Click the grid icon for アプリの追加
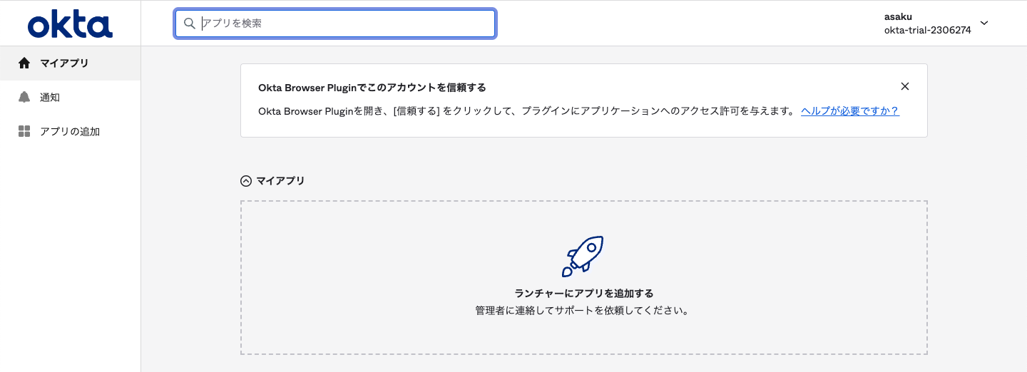Viewport: 1027px width, 372px height. pos(24,131)
